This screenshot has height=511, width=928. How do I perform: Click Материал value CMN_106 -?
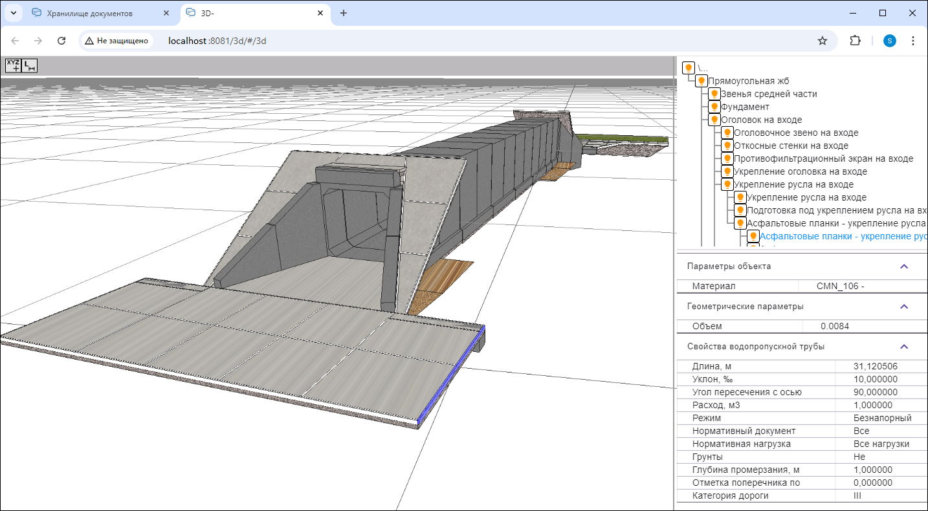[x=841, y=286]
